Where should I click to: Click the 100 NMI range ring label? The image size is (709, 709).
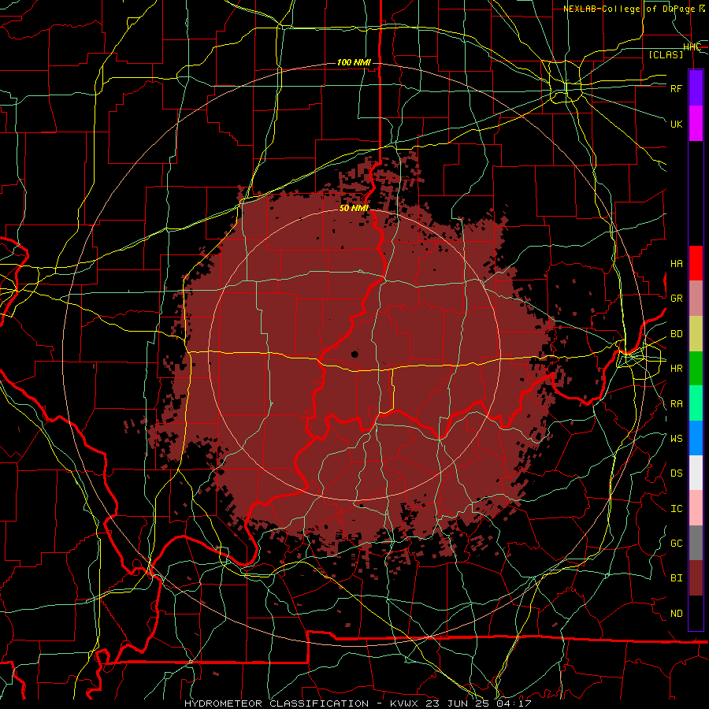pos(354,62)
